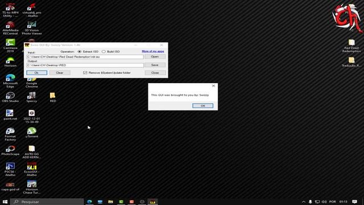The width and height of the screenshot is (364, 205).
Task: Click OK in the Swizzy message box
Action: pos(202,106)
